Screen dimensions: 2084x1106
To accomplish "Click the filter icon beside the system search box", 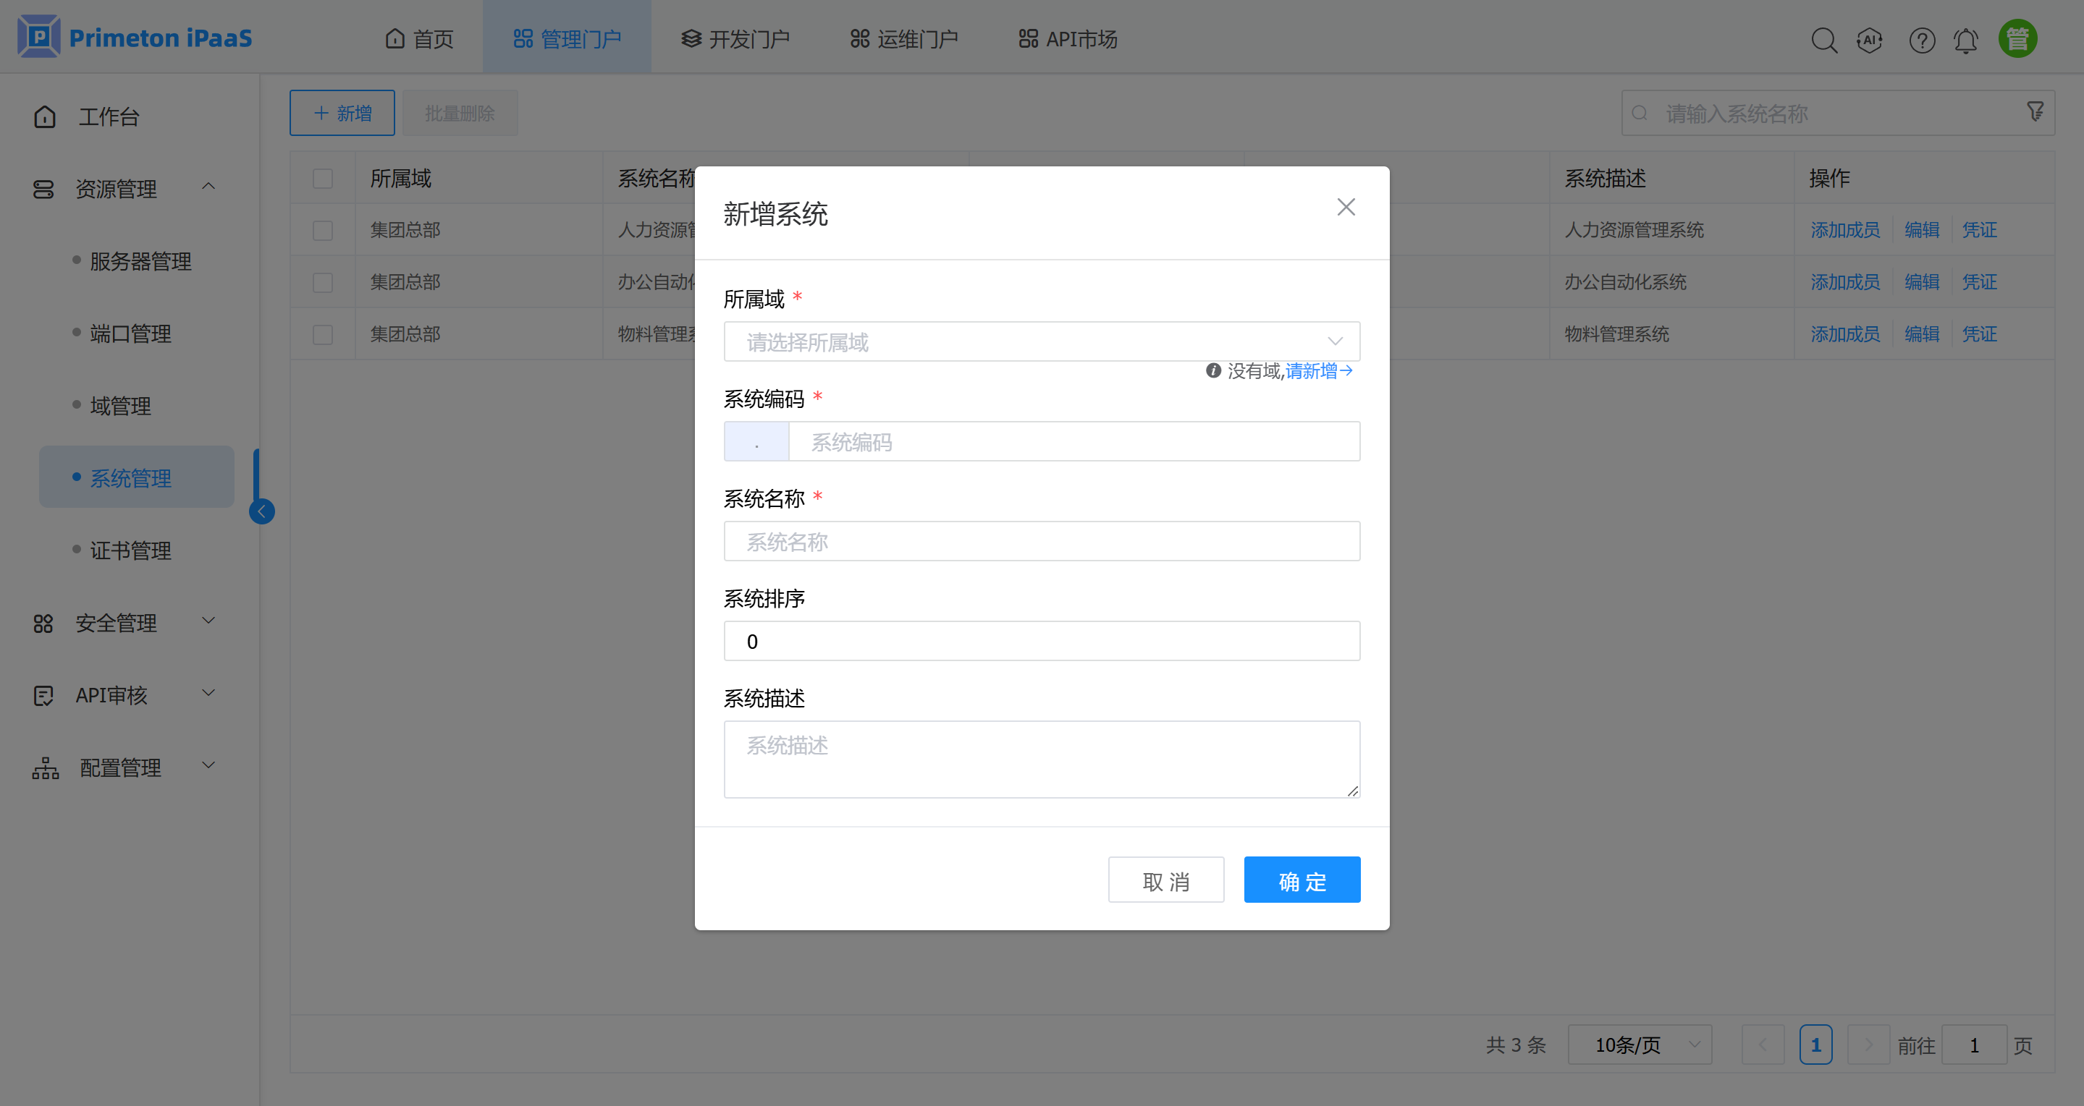I will click(2036, 111).
